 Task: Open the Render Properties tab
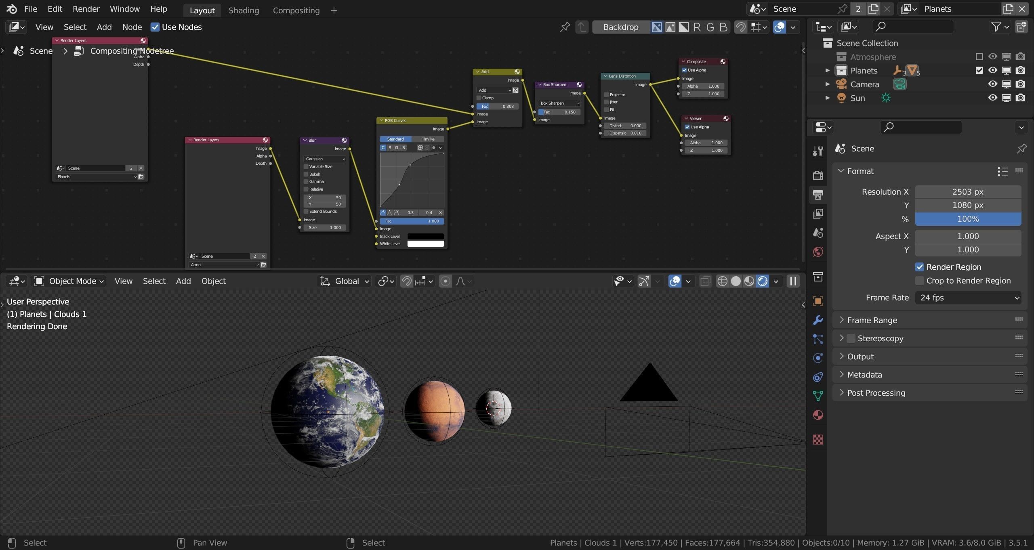click(818, 174)
